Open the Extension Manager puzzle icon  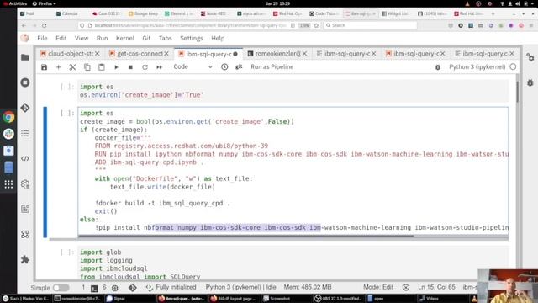point(25,260)
